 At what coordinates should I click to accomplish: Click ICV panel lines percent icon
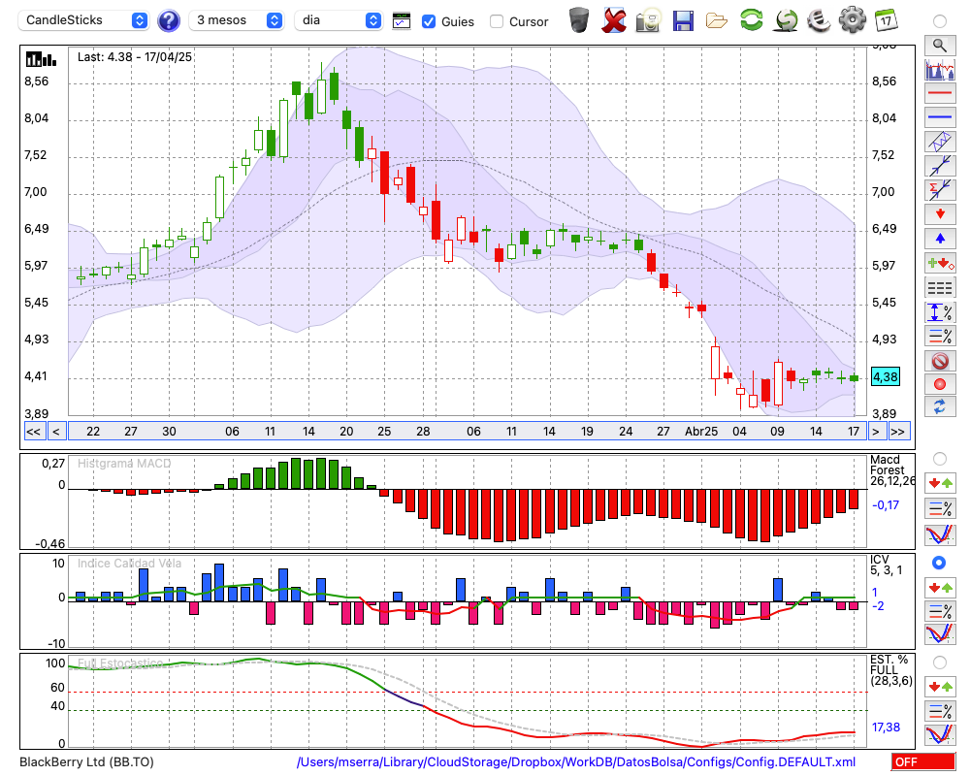940,611
